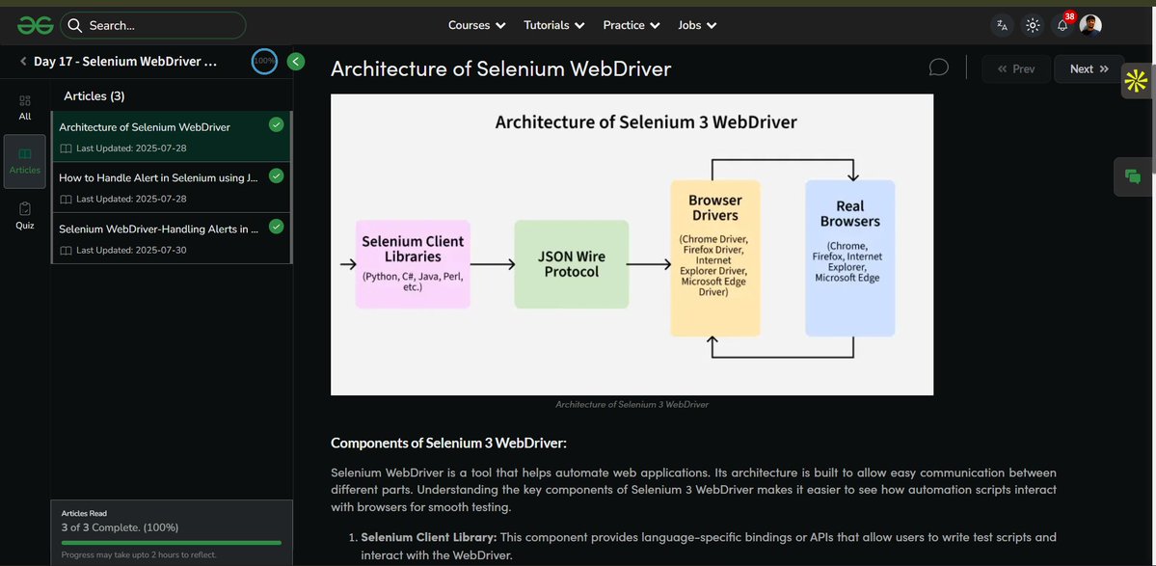Click the translate/language icon in the header
The image size is (1156, 566).
pyautogui.click(x=1002, y=25)
